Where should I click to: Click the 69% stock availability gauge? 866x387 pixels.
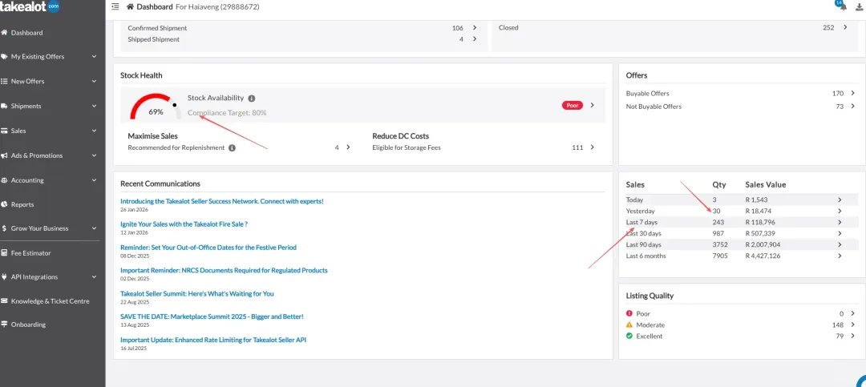tap(156, 106)
